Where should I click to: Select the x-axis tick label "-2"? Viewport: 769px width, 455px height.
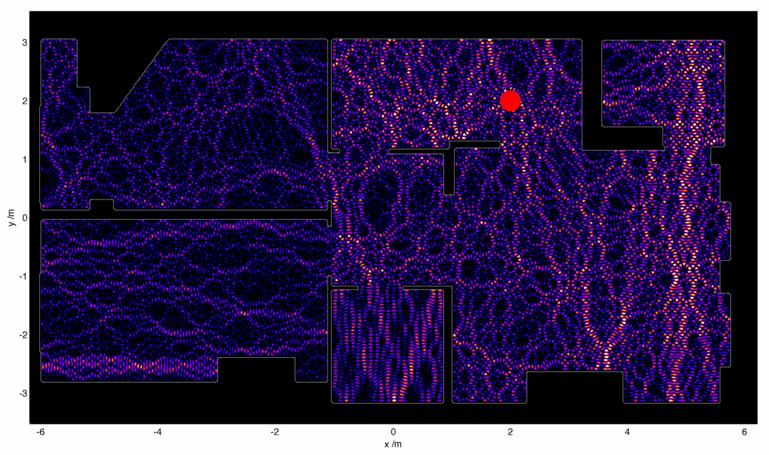(275, 432)
